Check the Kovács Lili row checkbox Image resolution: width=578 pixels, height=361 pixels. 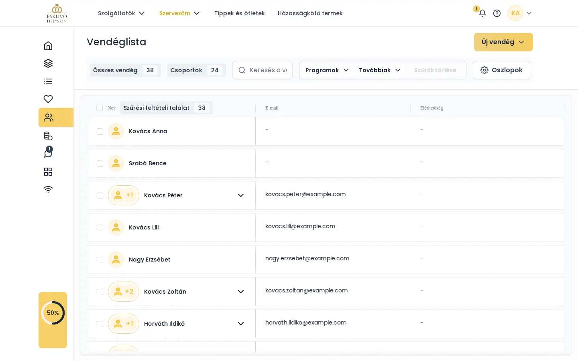(100, 228)
